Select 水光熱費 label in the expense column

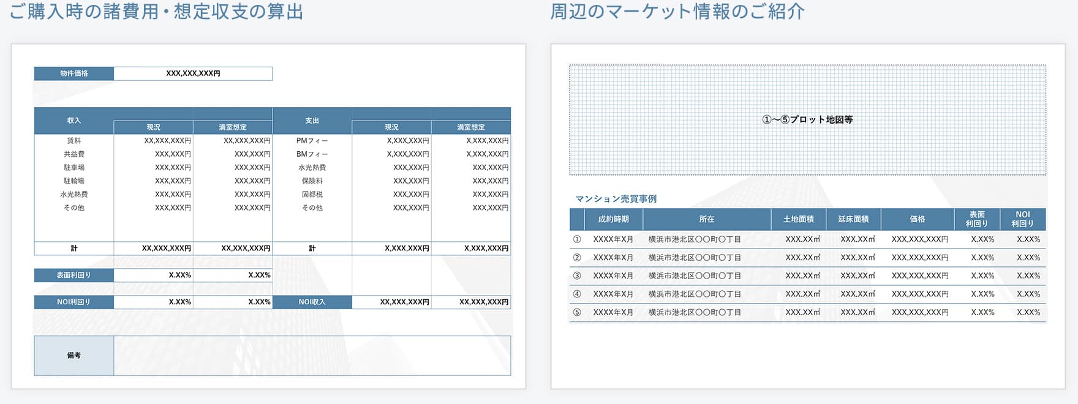(x=312, y=168)
